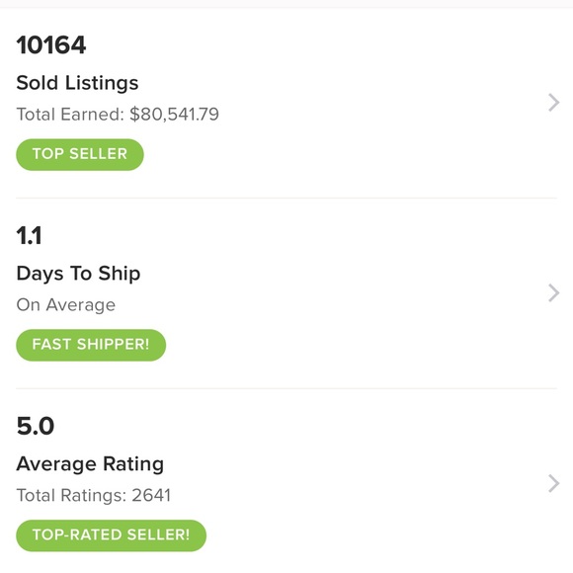This screenshot has height=573, width=573.
Task: Click the 10164 sold count
Action: pyautogui.click(x=51, y=44)
